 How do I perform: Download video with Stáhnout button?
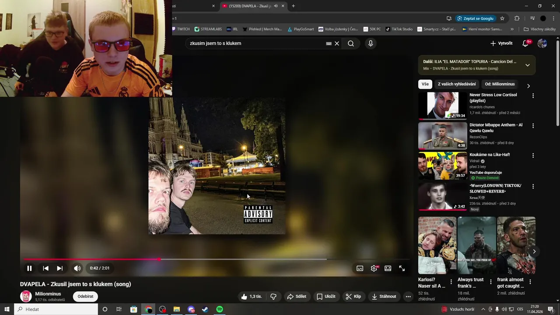pos(384,296)
